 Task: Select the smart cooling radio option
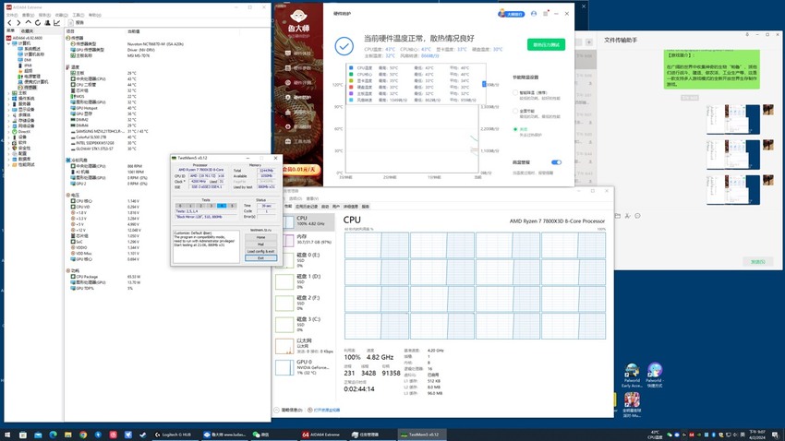(x=515, y=92)
